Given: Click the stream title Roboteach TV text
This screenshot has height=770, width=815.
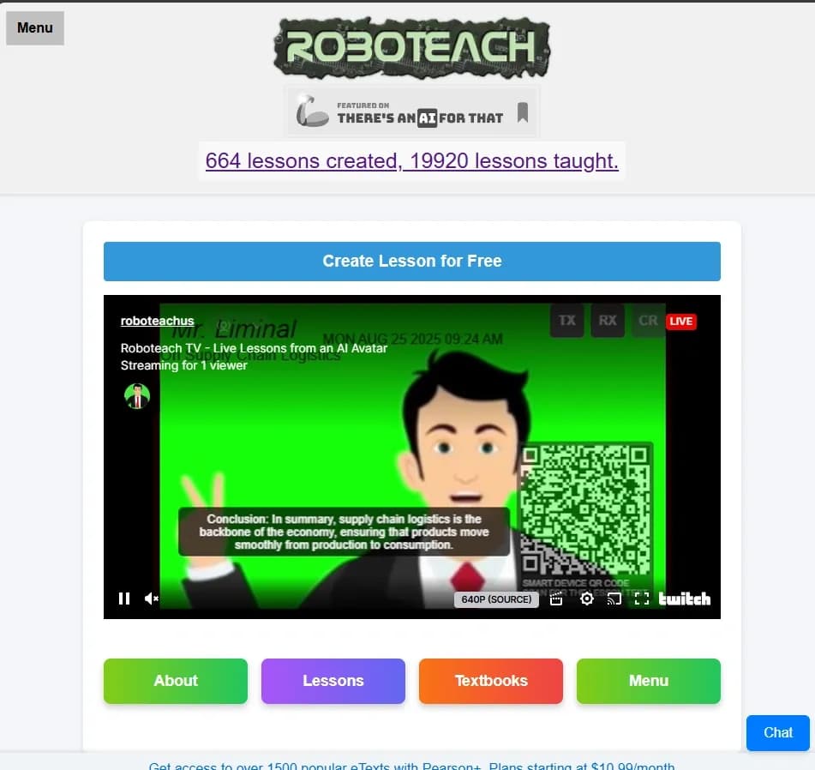Looking at the screenshot, I should [x=255, y=348].
